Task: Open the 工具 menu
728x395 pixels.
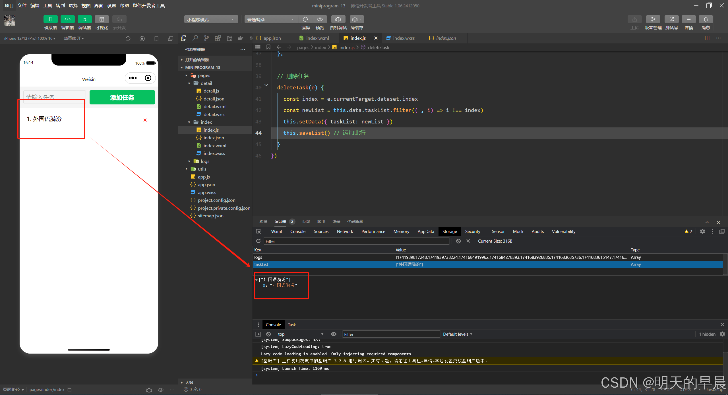Action: tap(47, 5)
